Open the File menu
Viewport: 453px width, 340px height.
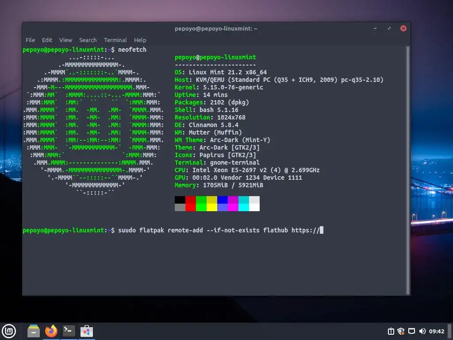(31, 40)
